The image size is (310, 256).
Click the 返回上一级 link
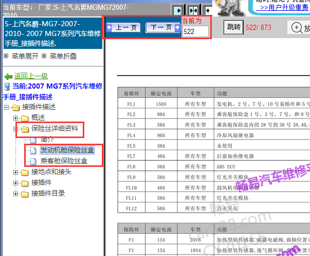[31, 76]
